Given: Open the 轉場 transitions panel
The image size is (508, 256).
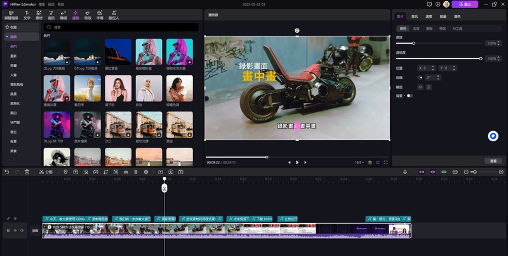Looking at the screenshot, I should (63, 15).
